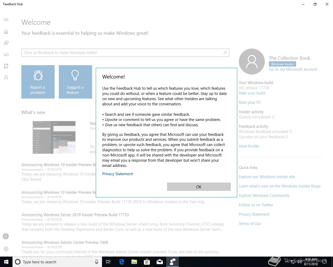Open Profile person icon in sidebar
Viewport: 333px width, 267px height.
click(x=6, y=78)
